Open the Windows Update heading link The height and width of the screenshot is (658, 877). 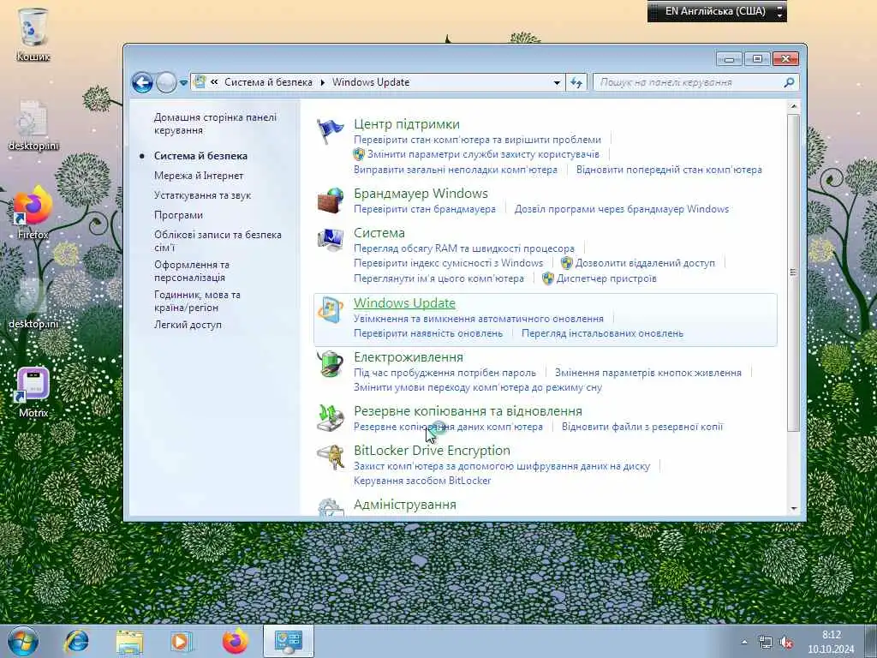pos(404,302)
